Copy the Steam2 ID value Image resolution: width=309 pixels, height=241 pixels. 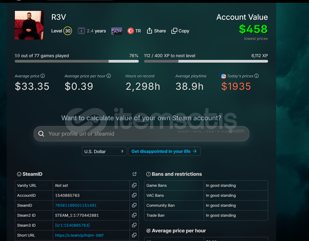click(134, 215)
